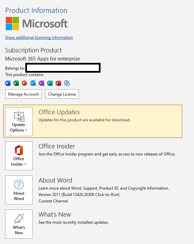Image resolution: width=194 pixels, height=244 pixels.
Task: Click the Skype for Business icon
Action: (x=67, y=83)
